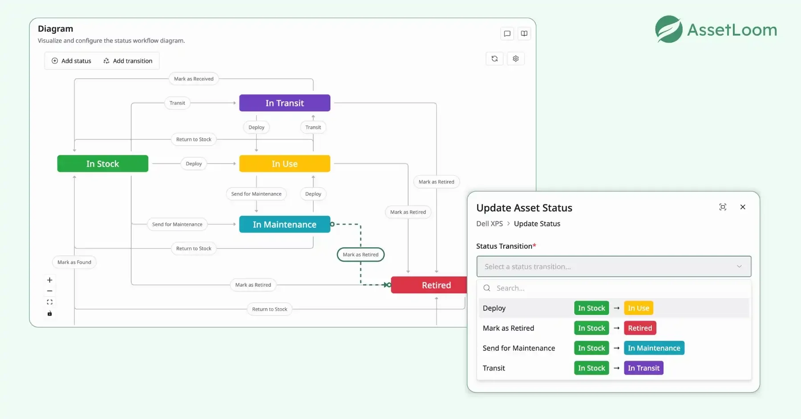Click the Send for Maintenance label below In Use

pyautogui.click(x=256, y=194)
